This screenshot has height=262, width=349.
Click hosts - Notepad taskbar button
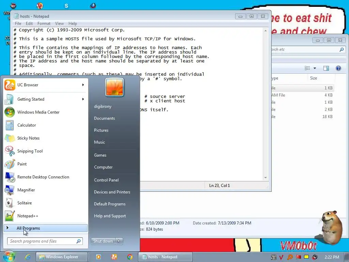(165, 257)
